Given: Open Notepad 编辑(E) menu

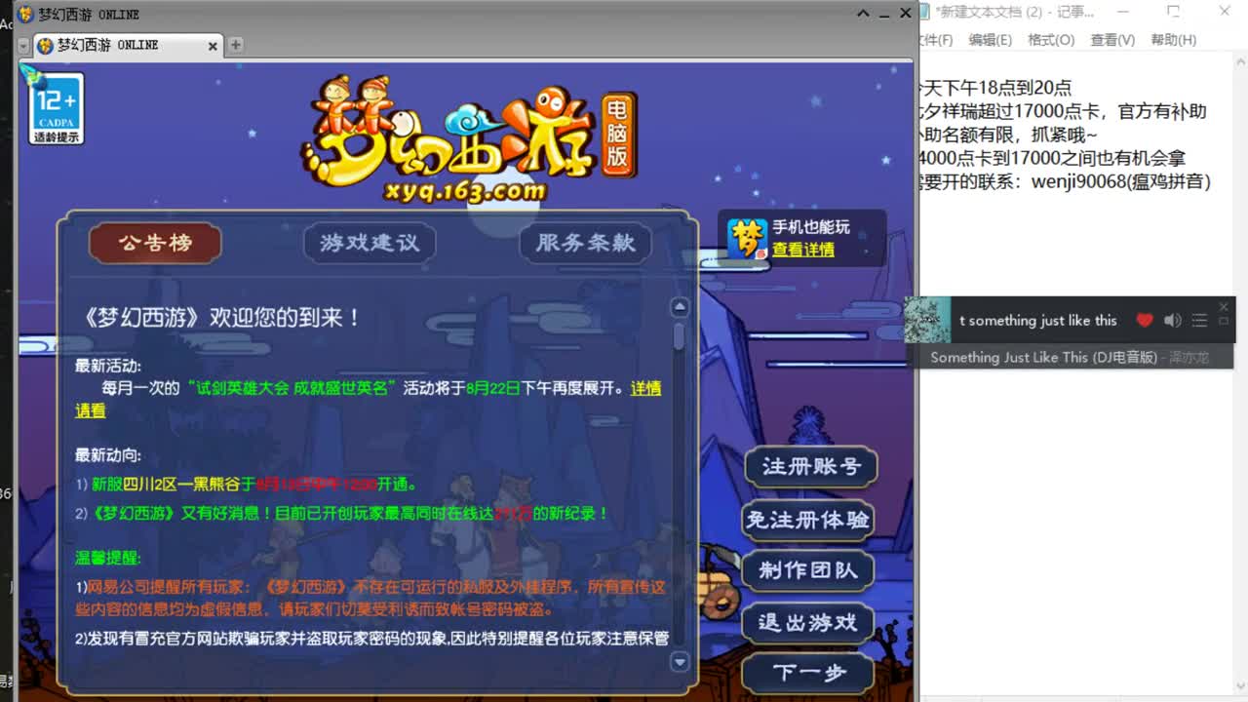Looking at the screenshot, I should pos(990,40).
